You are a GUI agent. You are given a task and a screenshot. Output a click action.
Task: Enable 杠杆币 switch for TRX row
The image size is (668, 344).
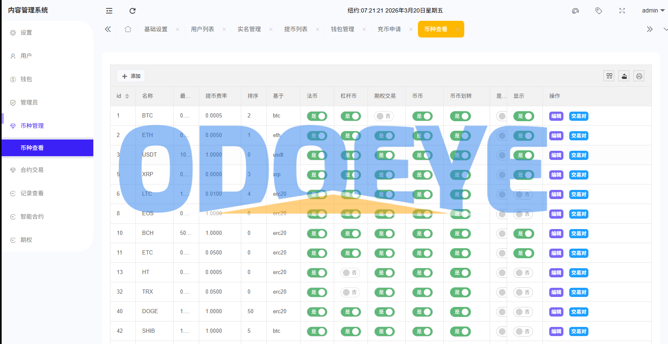[350, 292]
